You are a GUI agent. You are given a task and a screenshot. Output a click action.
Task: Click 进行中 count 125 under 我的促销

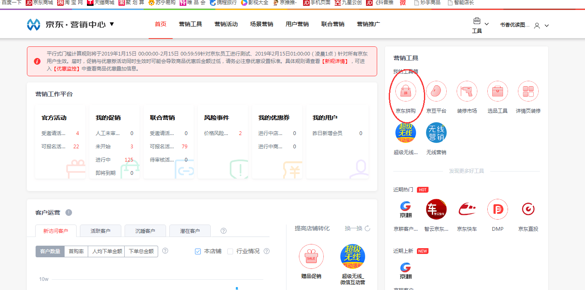(129, 159)
